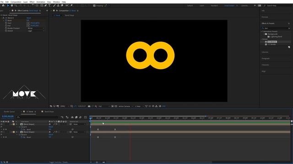This screenshot has width=293, height=164.
Task: Toggle the Start property stopwatch
Action: 6,23
